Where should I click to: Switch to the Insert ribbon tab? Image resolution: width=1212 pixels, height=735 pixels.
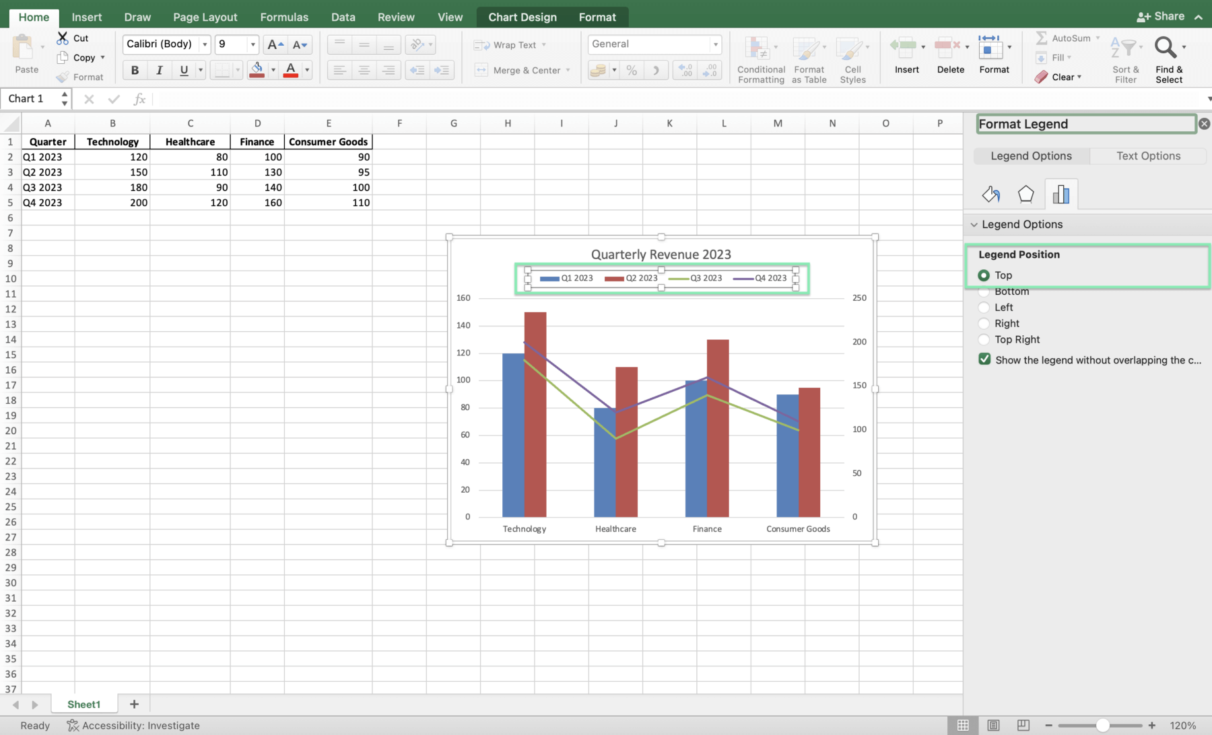[x=87, y=17]
